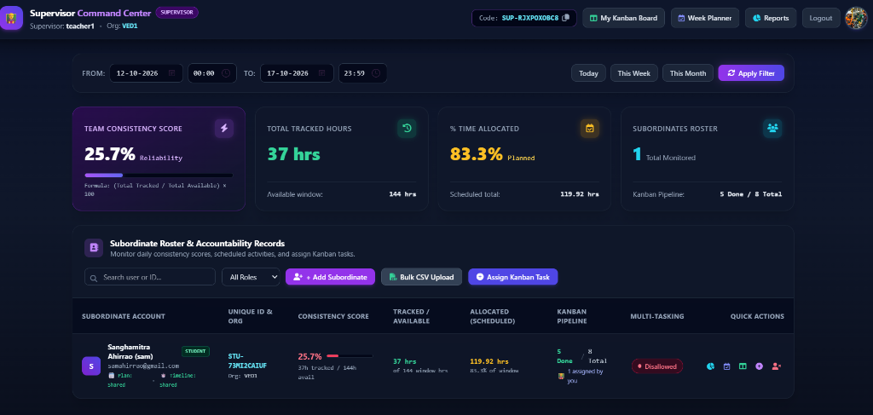This screenshot has height=415, width=873.
Task: Click the Kanban Pipeline column header
Action: click(x=572, y=316)
